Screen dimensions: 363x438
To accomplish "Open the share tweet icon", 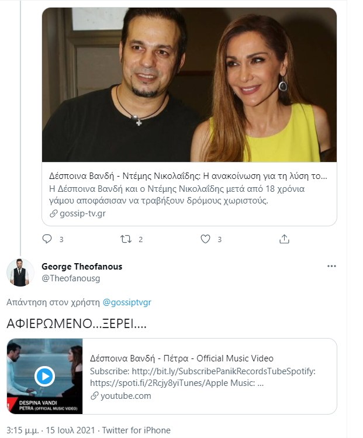I will click(x=285, y=239).
